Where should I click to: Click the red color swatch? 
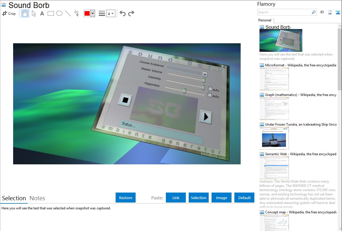tap(87, 13)
